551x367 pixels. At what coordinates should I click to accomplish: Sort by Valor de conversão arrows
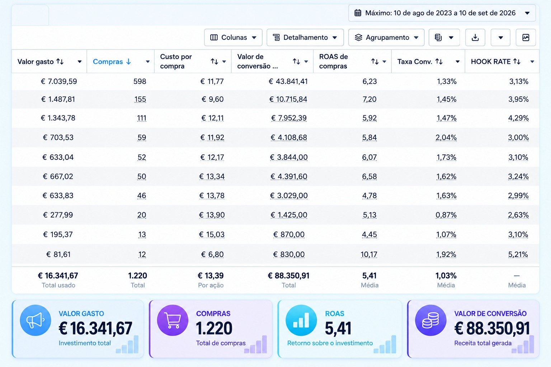coord(296,62)
